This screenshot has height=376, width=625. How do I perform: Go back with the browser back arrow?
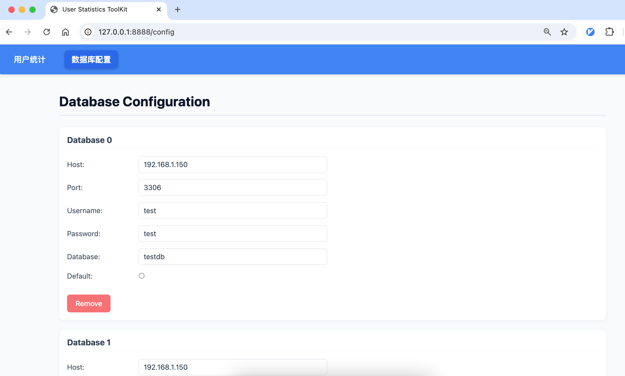click(9, 32)
